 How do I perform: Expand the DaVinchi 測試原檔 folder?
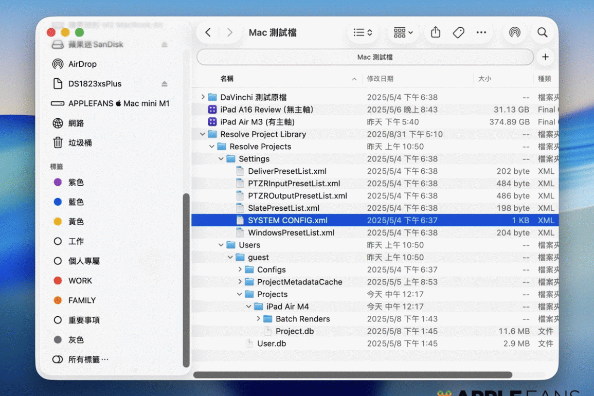click(203, 97)
